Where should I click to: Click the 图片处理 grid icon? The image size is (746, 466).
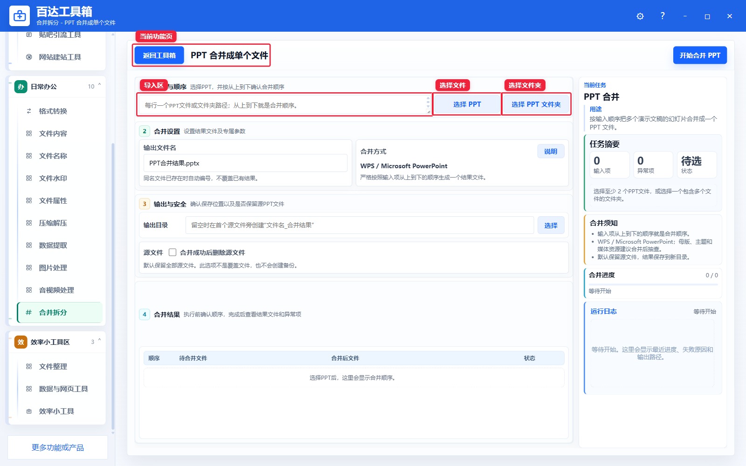coord(29,267)
